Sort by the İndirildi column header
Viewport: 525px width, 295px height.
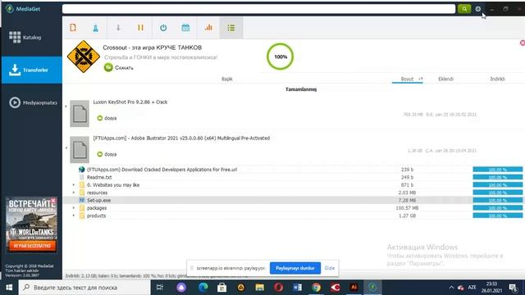pos(498,79)
